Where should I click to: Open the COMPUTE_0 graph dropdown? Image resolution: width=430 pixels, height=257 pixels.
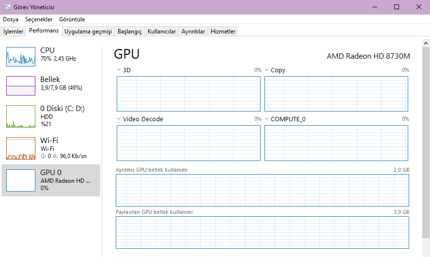click(x=267, y=119)
